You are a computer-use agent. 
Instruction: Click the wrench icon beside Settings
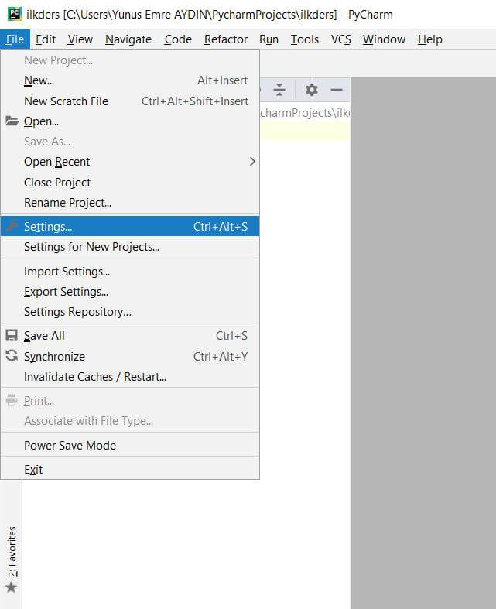click(x=12, y=226)
